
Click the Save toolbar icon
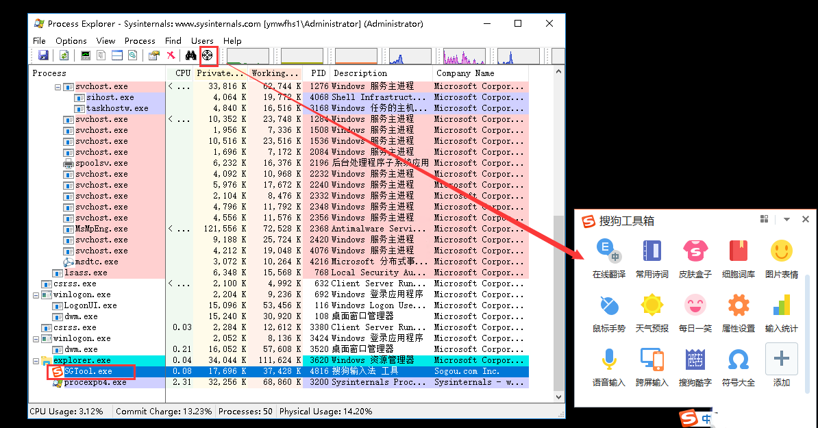pyautogui.click(x=43, y=55)
